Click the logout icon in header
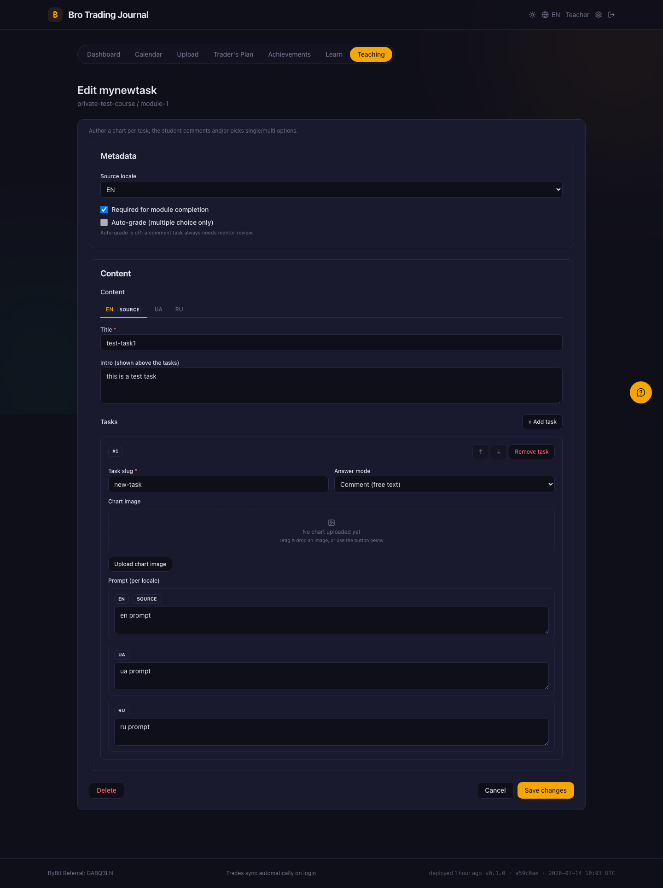663x888 pixels. pyautogui.click(x=611, y=15)
